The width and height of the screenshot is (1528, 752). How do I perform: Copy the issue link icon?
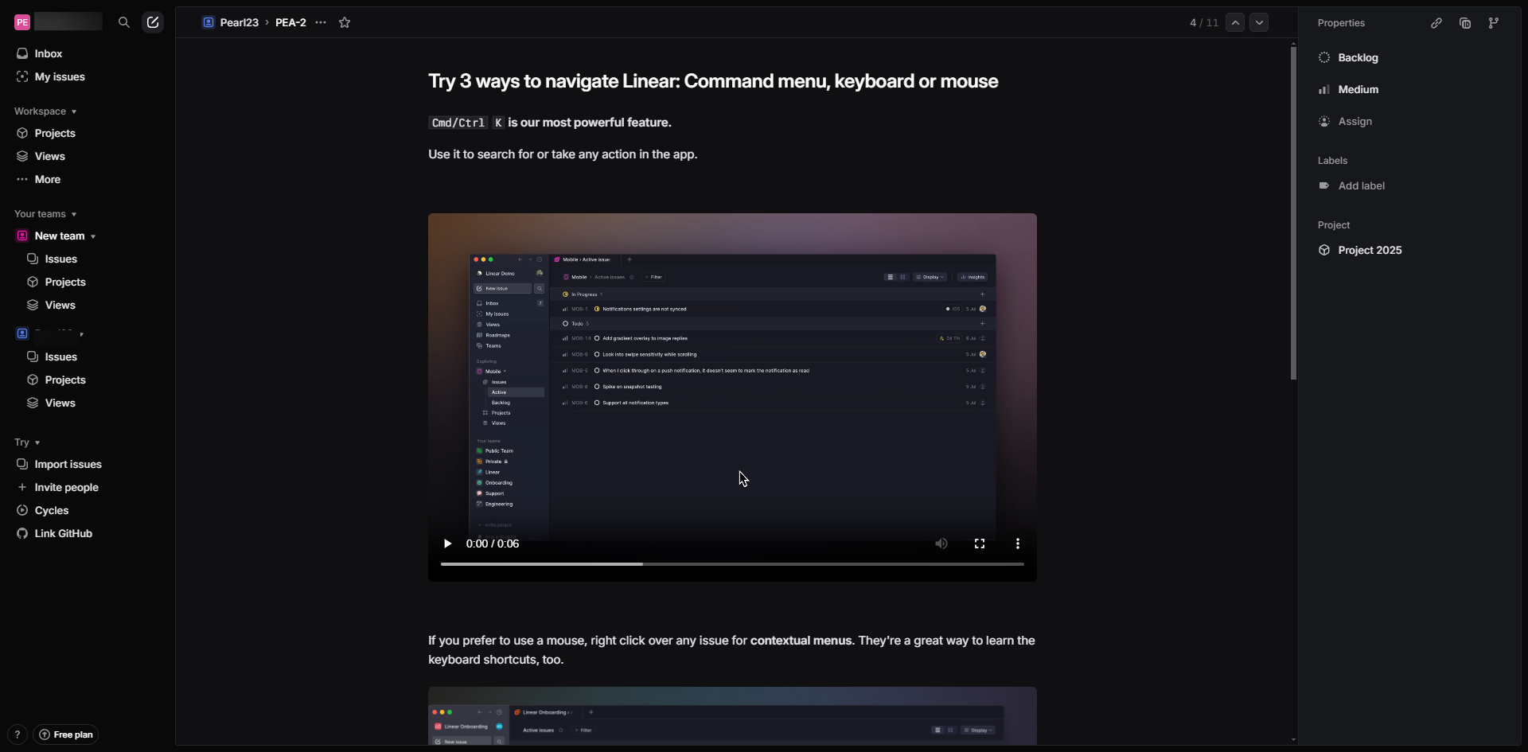click(x=1436, y=23)
